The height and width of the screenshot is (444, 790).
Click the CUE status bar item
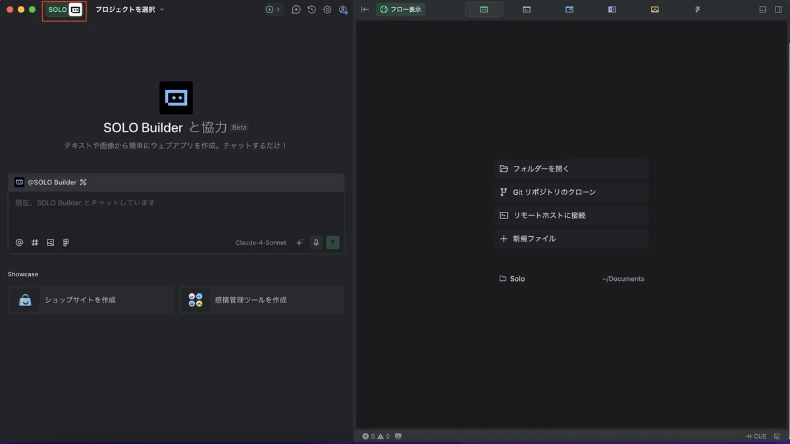756,436
